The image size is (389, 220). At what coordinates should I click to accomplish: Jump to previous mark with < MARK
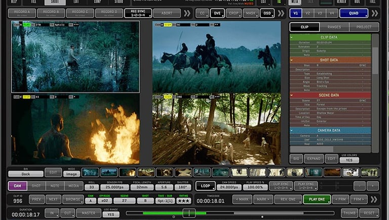coord(242,199)
